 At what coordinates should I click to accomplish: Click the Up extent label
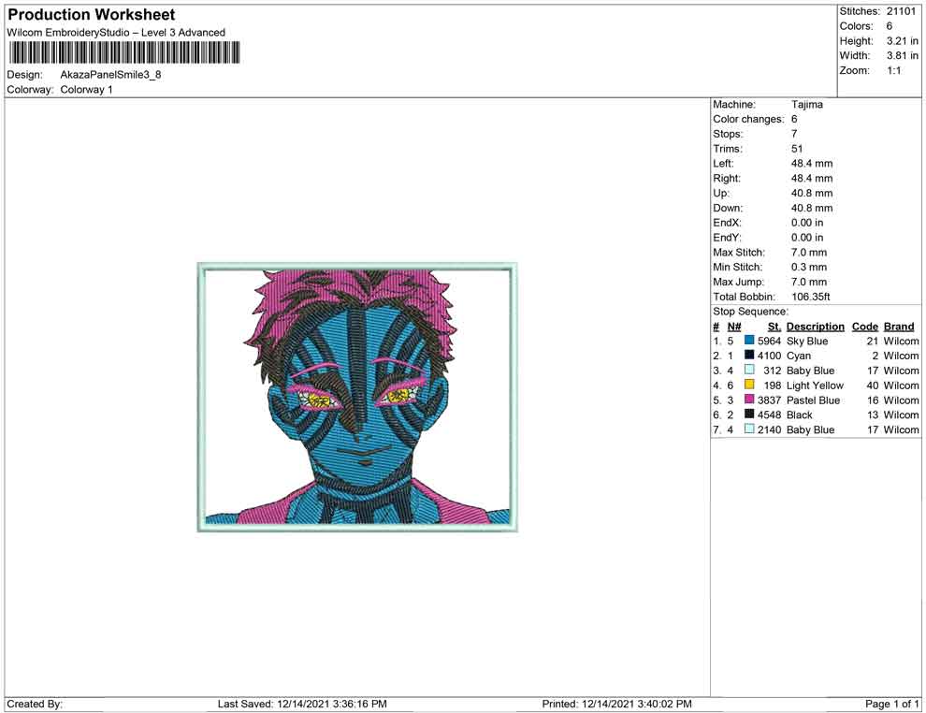(720, 193)
